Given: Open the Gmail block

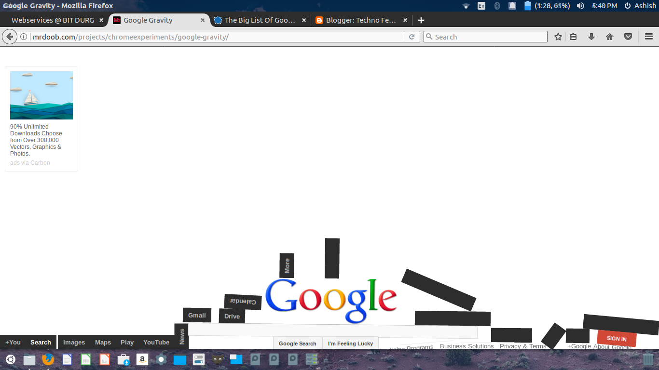Looking at the screenshot, I should click(x=197, y=315).
